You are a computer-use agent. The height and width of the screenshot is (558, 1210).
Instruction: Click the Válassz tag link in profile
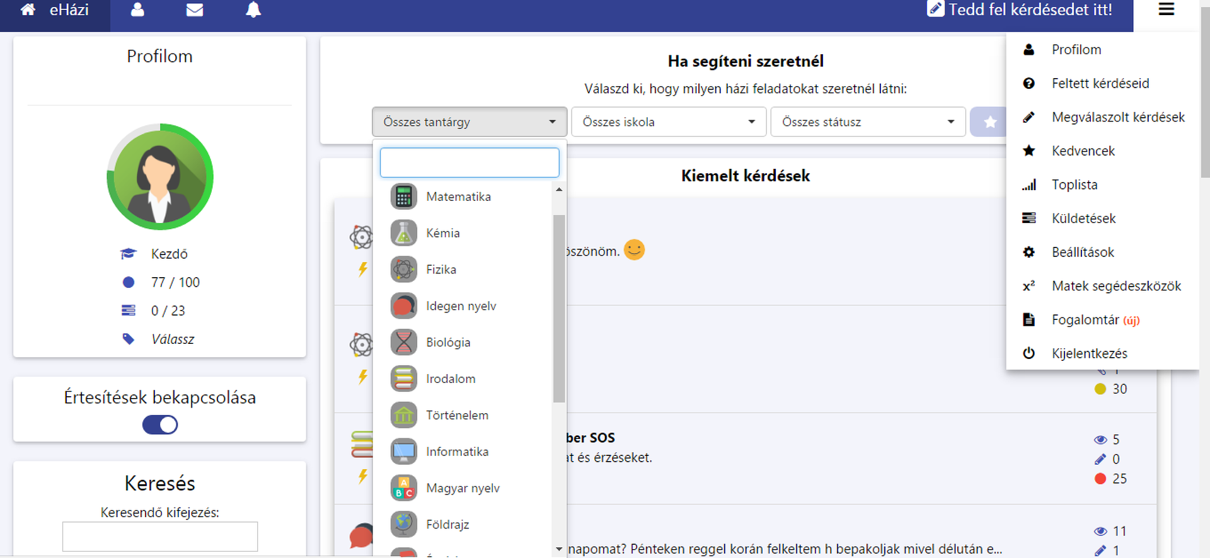tap(173, 339)
